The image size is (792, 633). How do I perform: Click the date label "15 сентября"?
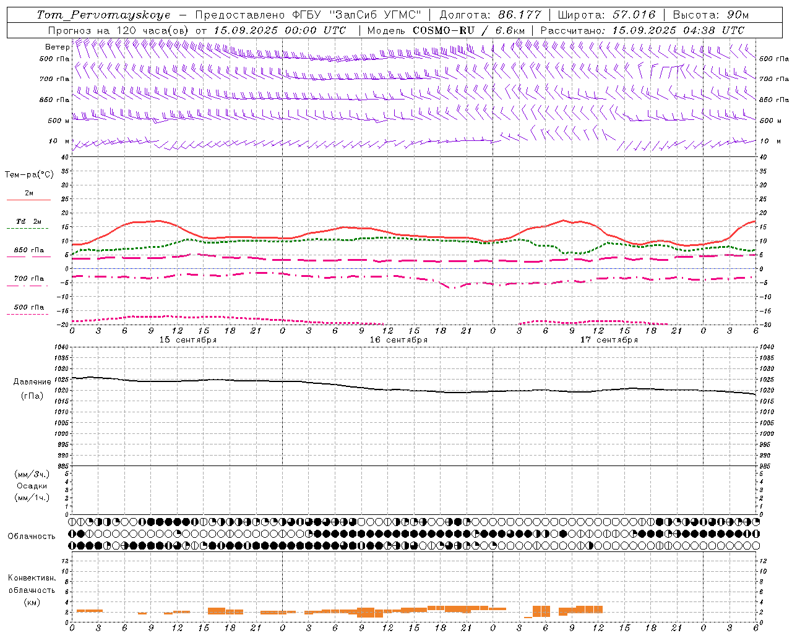187,340
